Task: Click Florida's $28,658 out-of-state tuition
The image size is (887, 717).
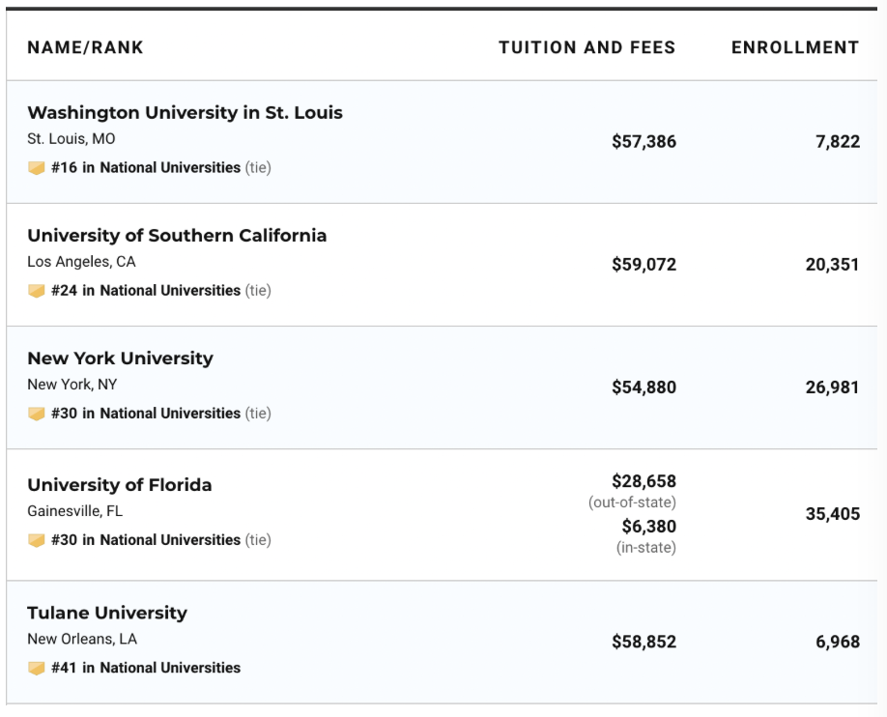Action: [x=644, y=481]
